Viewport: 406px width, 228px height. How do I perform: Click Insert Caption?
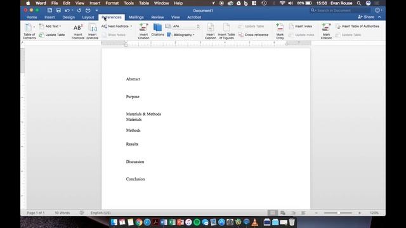210,31
